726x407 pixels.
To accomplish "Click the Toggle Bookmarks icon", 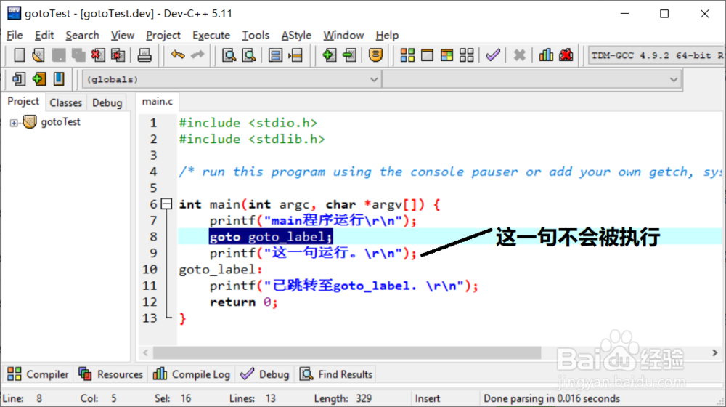I will (x=39, y=79).
